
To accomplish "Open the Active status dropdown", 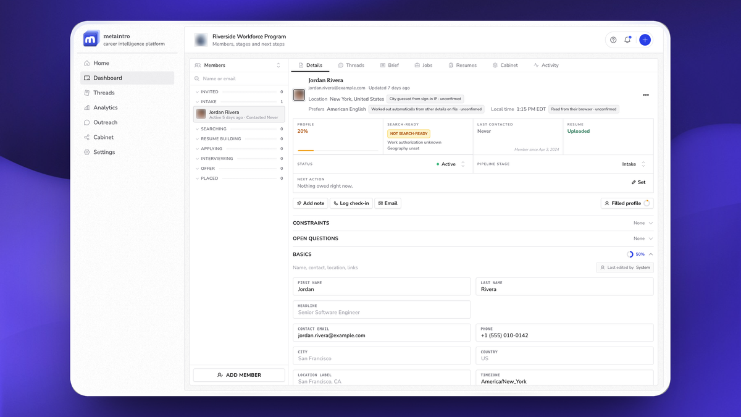I will tap(451, 164).
